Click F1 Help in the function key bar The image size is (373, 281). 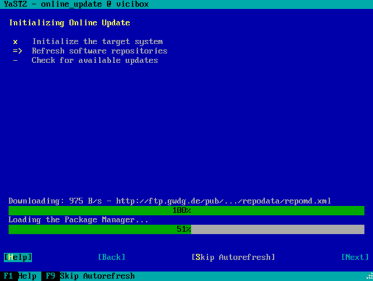click(x=18, y=276)
